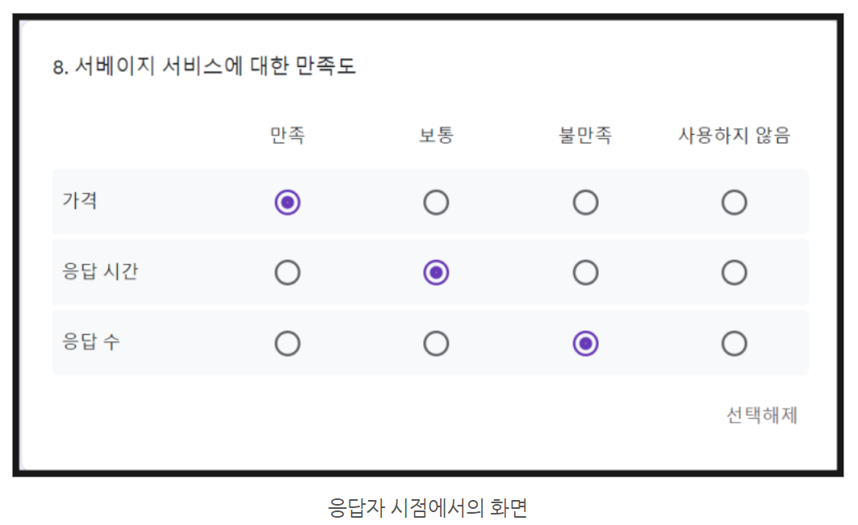Select 만족 for the 가격 row
The width and height of the screenshot is (858, 525).
287,202
